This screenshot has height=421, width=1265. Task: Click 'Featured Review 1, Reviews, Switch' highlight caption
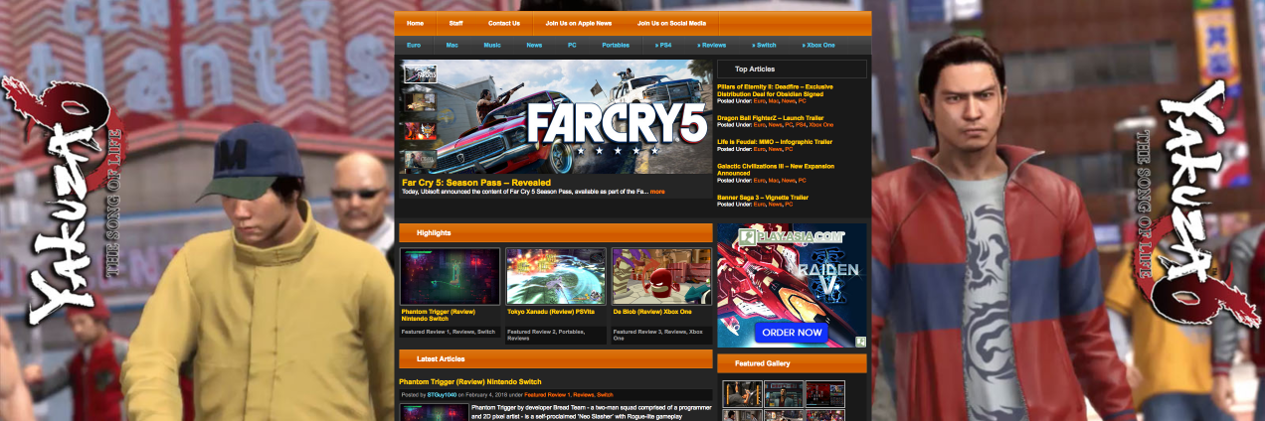coord(448,332)
